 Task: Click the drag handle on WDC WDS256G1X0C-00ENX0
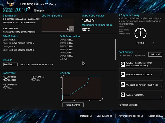tap(161, 77)
